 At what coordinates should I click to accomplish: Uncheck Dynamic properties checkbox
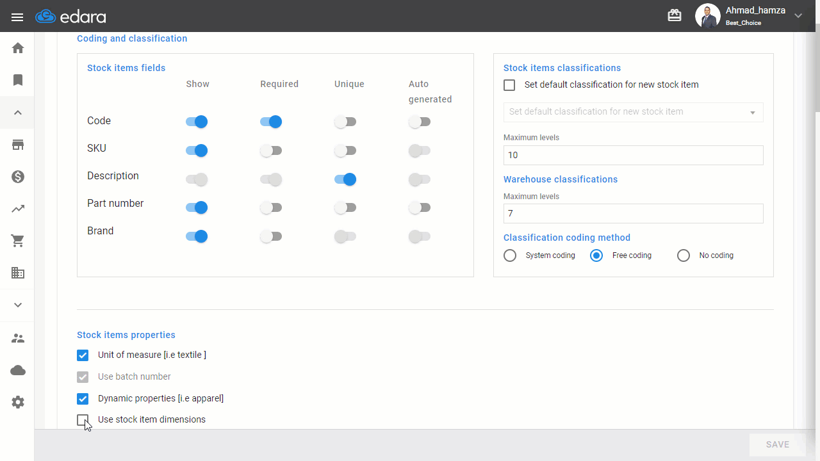[x=83, y=399]
